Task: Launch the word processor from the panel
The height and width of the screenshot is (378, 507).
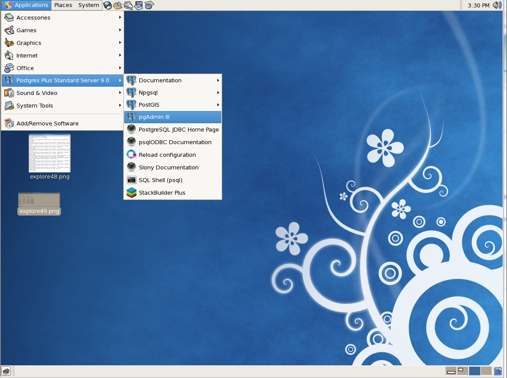Action: click(x=128, y=5)
